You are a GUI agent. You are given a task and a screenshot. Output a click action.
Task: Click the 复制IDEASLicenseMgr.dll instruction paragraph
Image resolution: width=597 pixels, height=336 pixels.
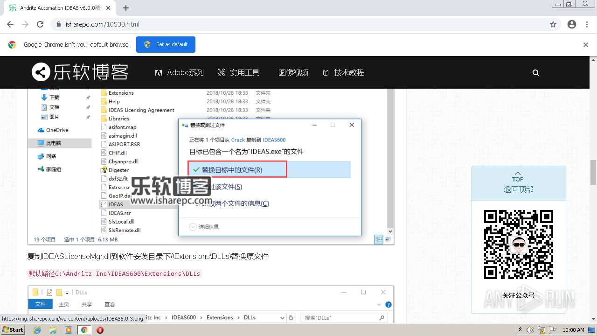click(148, 256)
